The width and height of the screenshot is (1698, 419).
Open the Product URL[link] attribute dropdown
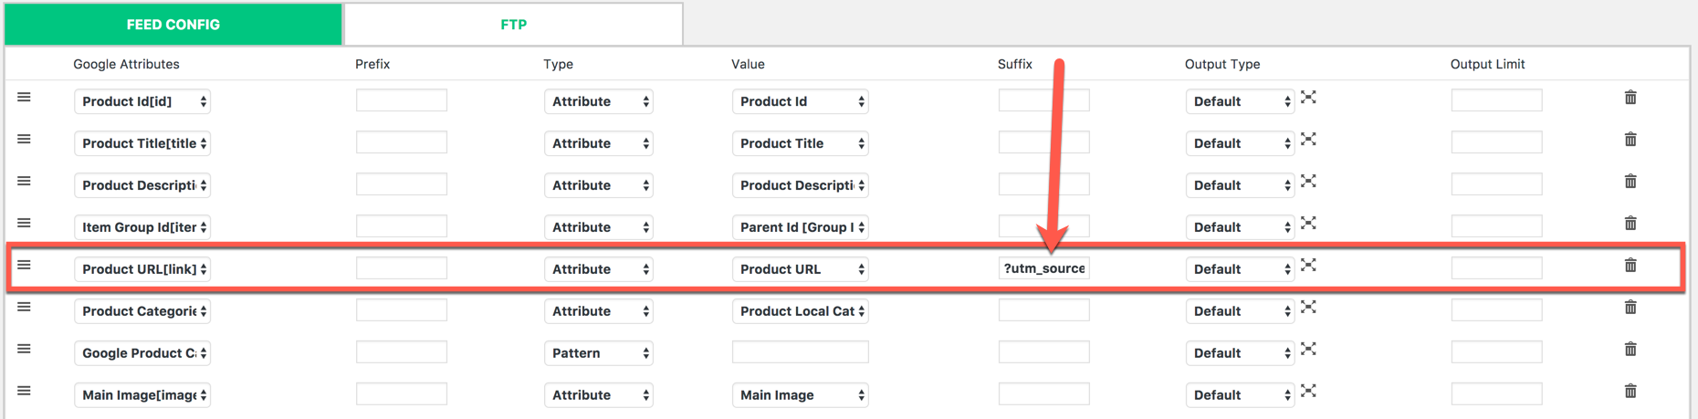point(142,269)
